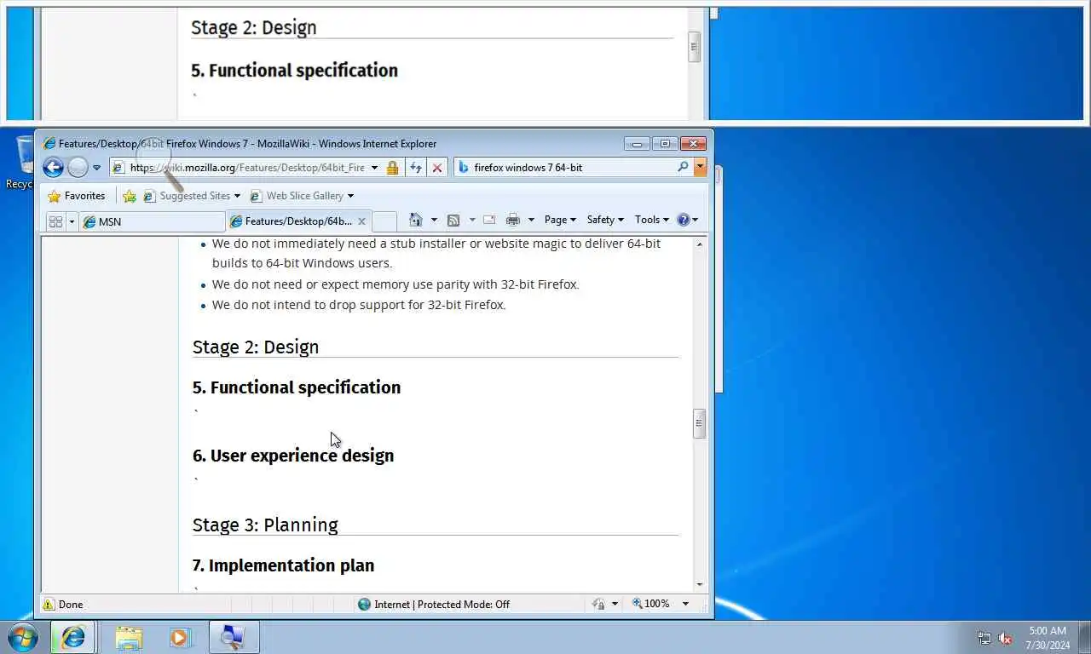The height and width of the screenshot is (654, 1091).
Task: Click 'Stage 2: Design' heading in IE
Action: coord(256,347)
